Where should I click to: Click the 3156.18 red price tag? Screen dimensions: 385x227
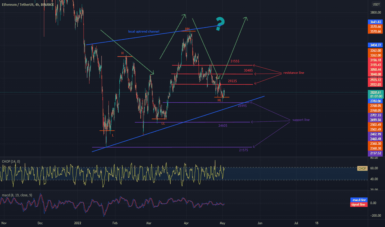click(375, 60)
